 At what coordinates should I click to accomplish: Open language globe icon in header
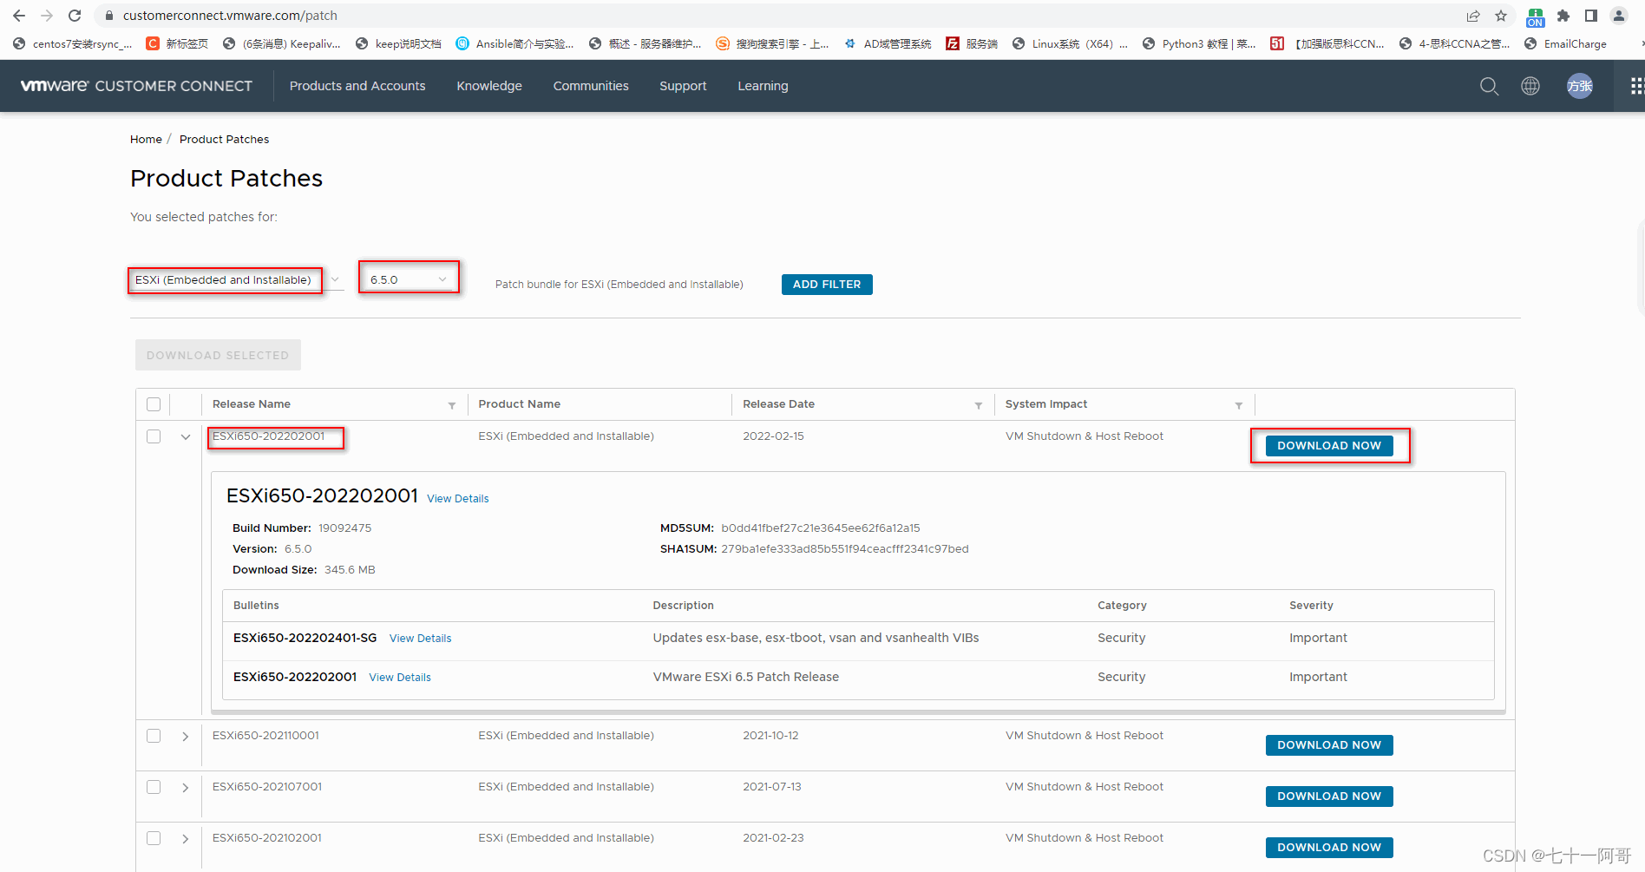point(1530,86)
